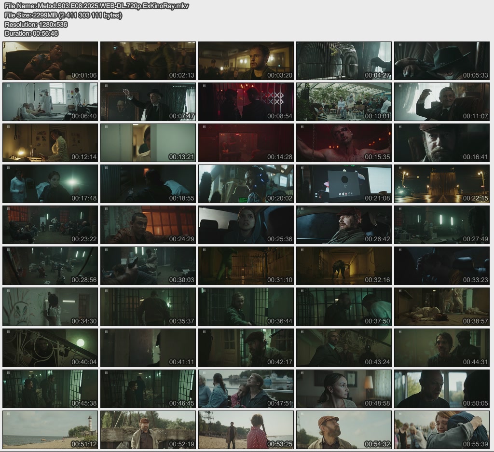494x452 pixels.
Task: Open the lighthouse beach frame at 00:51:12
Action: coord(50,430)
